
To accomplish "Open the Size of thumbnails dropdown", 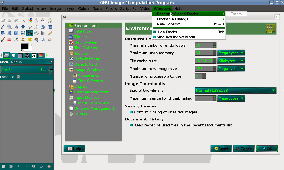I will [235, 91].
